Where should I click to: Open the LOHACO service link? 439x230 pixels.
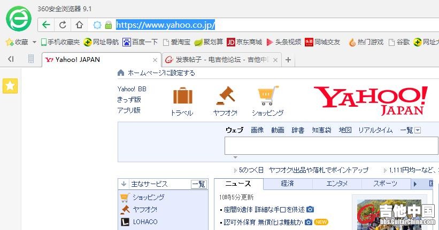click(x=145, y=221)
